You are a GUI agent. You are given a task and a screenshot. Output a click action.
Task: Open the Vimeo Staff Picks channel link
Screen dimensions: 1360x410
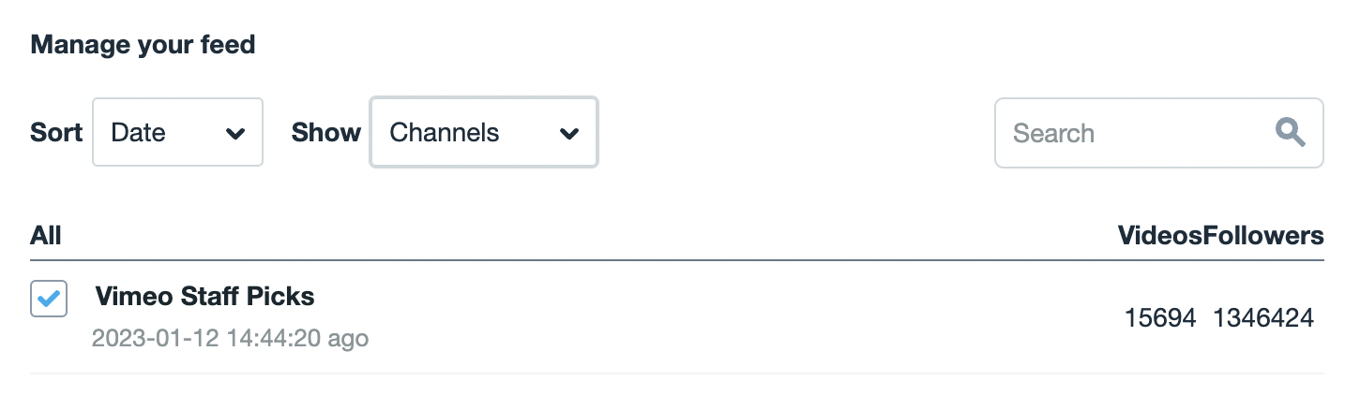coord(204,297)
